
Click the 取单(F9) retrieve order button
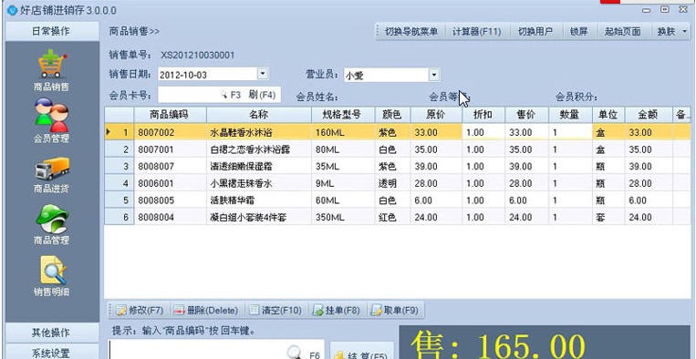[x=394, y=310]
